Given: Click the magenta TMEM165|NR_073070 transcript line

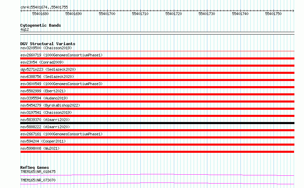Looking at the screenshot, I should pyautogui.click(x=157, y=183).
